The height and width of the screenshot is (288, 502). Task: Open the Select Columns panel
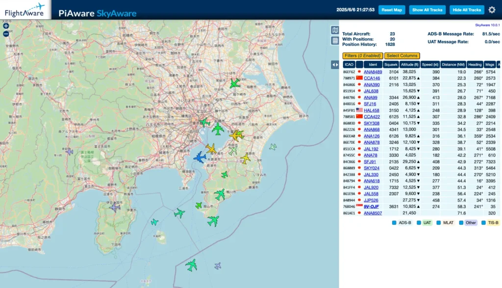pyautogui.click(x=402, y=56)
